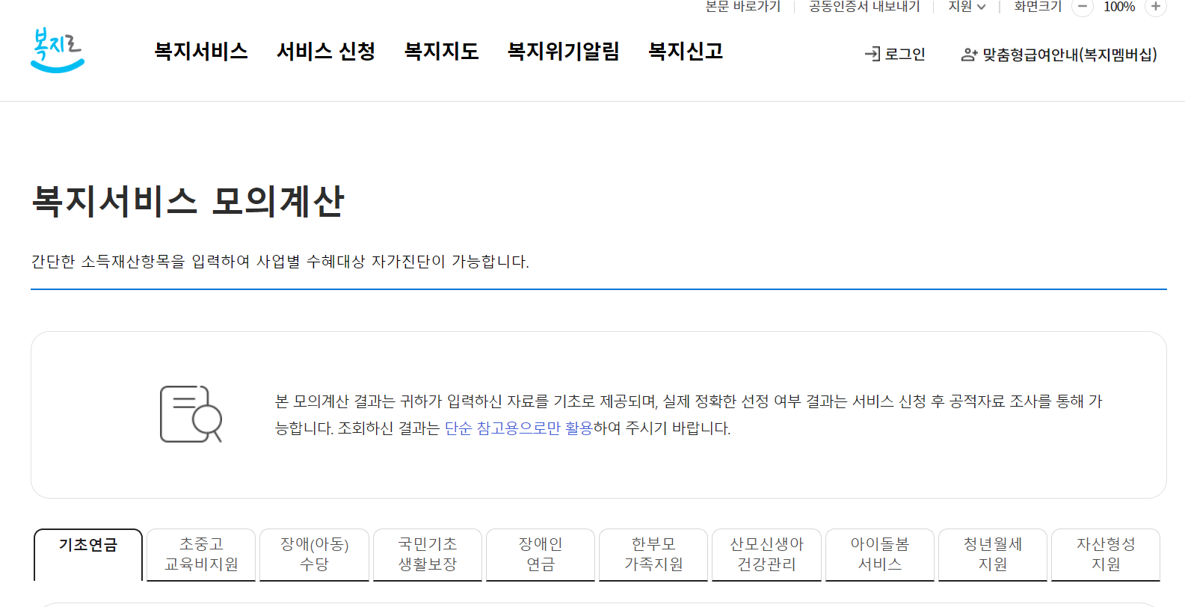
Task: Click 공동인증서 내보내기 link
Action: (x=864, y=7)
